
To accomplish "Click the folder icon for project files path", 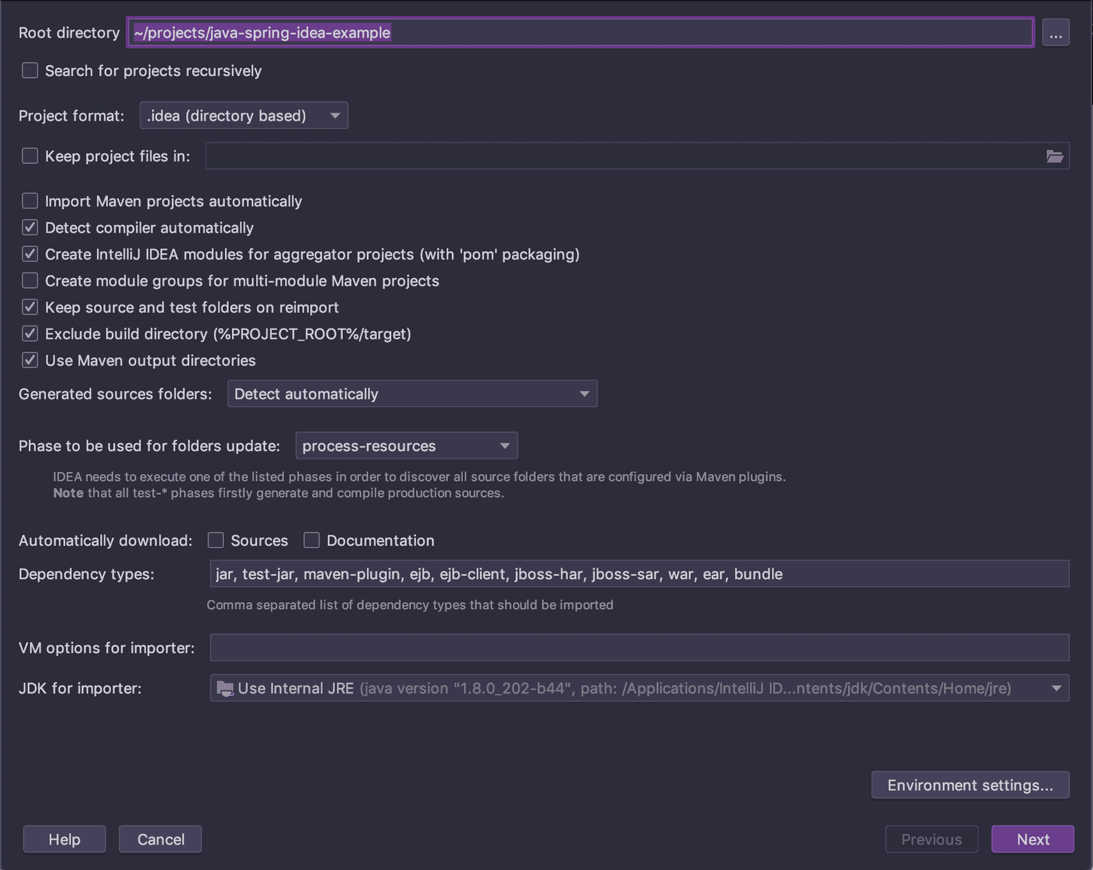I will coord(1055,155).
